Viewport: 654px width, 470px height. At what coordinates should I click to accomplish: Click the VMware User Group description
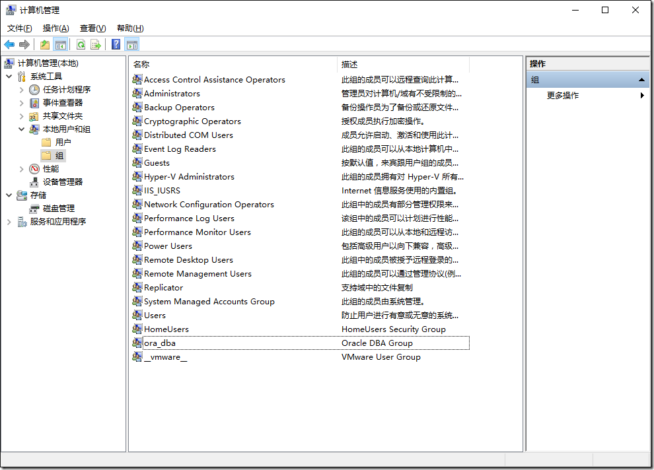coord(381,356)
